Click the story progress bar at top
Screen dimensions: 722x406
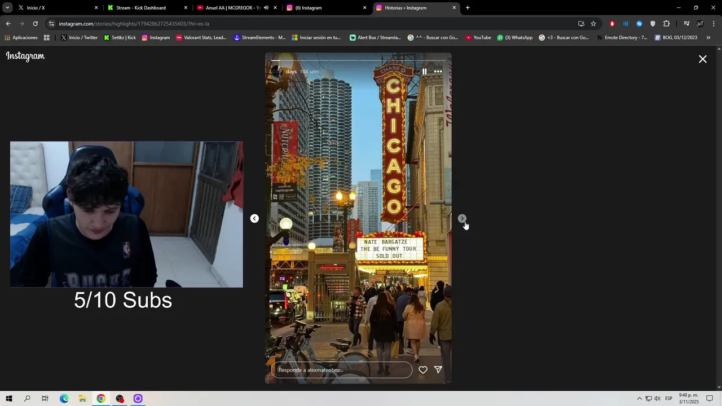(358, 60)
